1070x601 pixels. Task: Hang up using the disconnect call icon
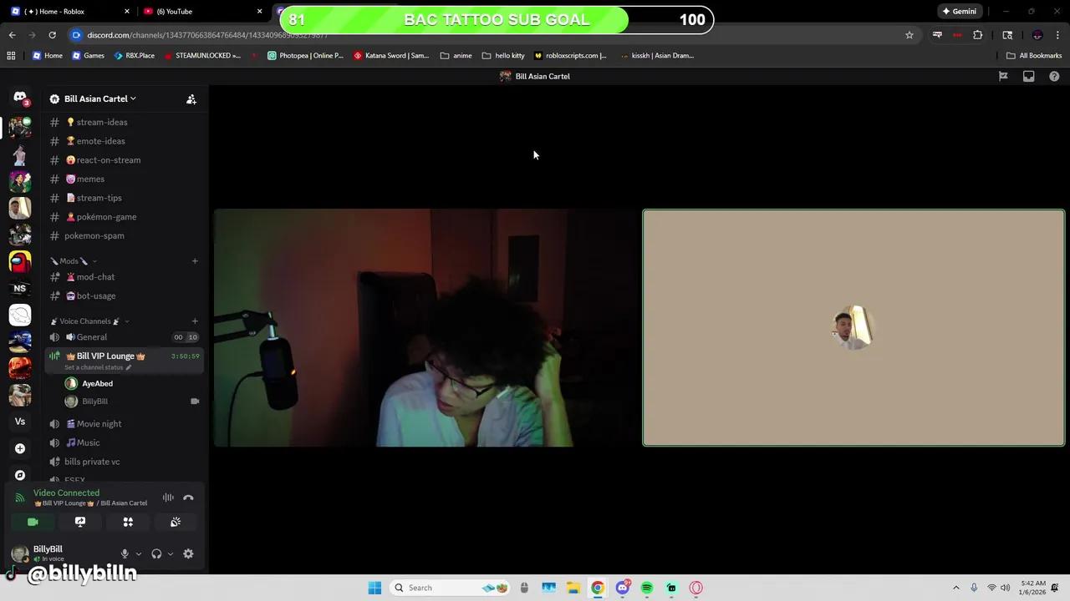tap(189, 497)
